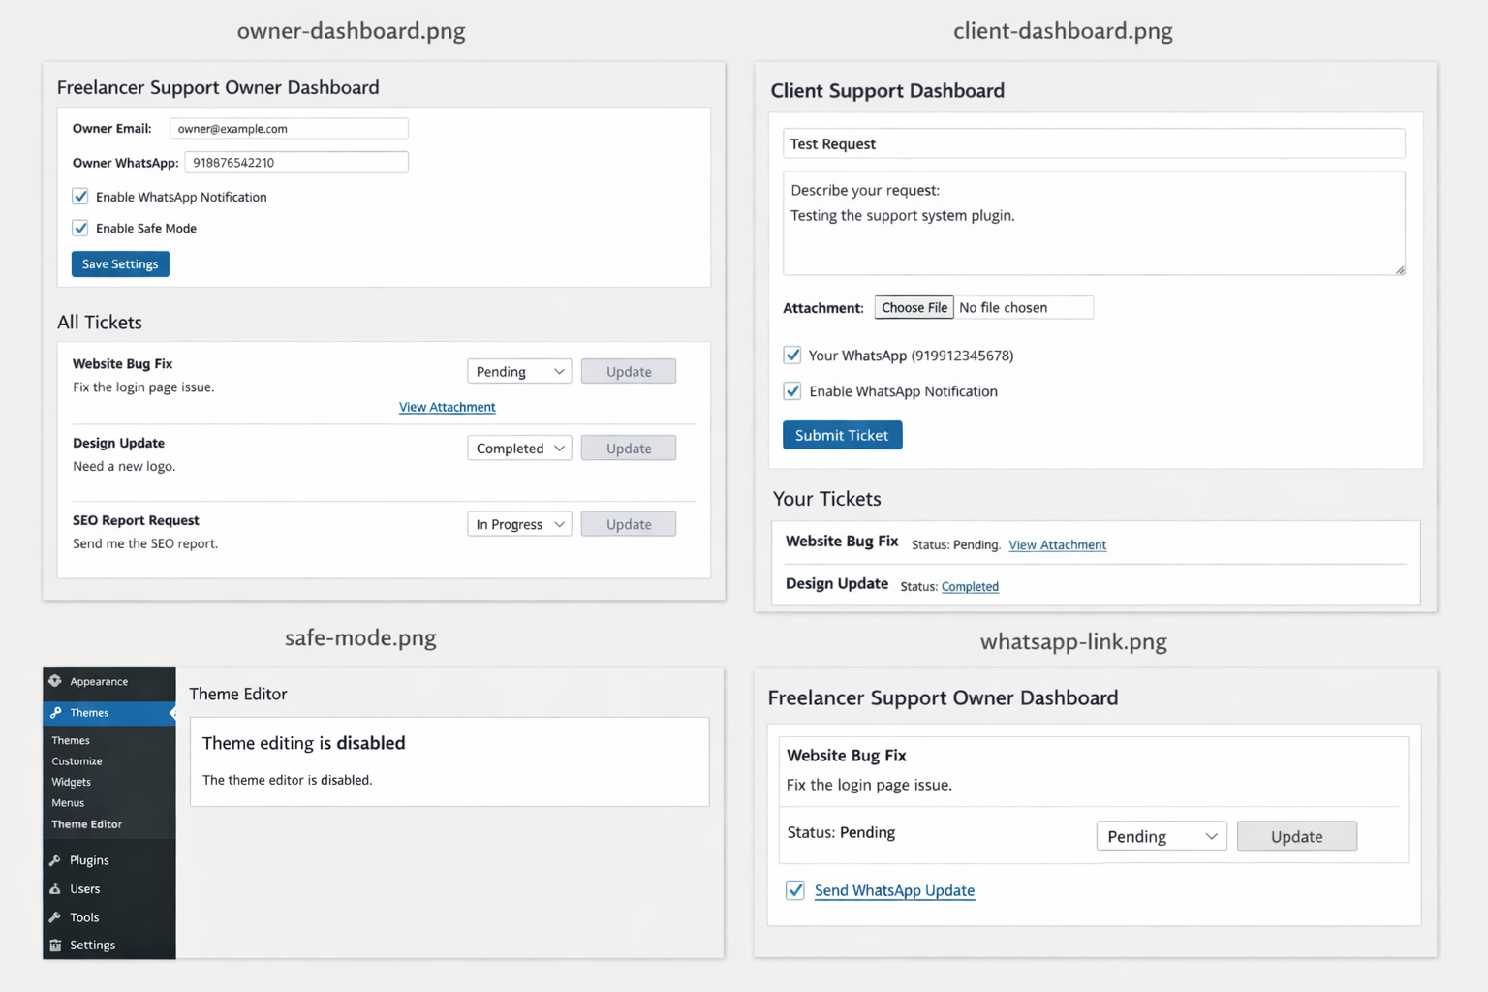Uncheck Your WhatsApp (919912345678)
1488x992 pixels.
tap(792, 355)
